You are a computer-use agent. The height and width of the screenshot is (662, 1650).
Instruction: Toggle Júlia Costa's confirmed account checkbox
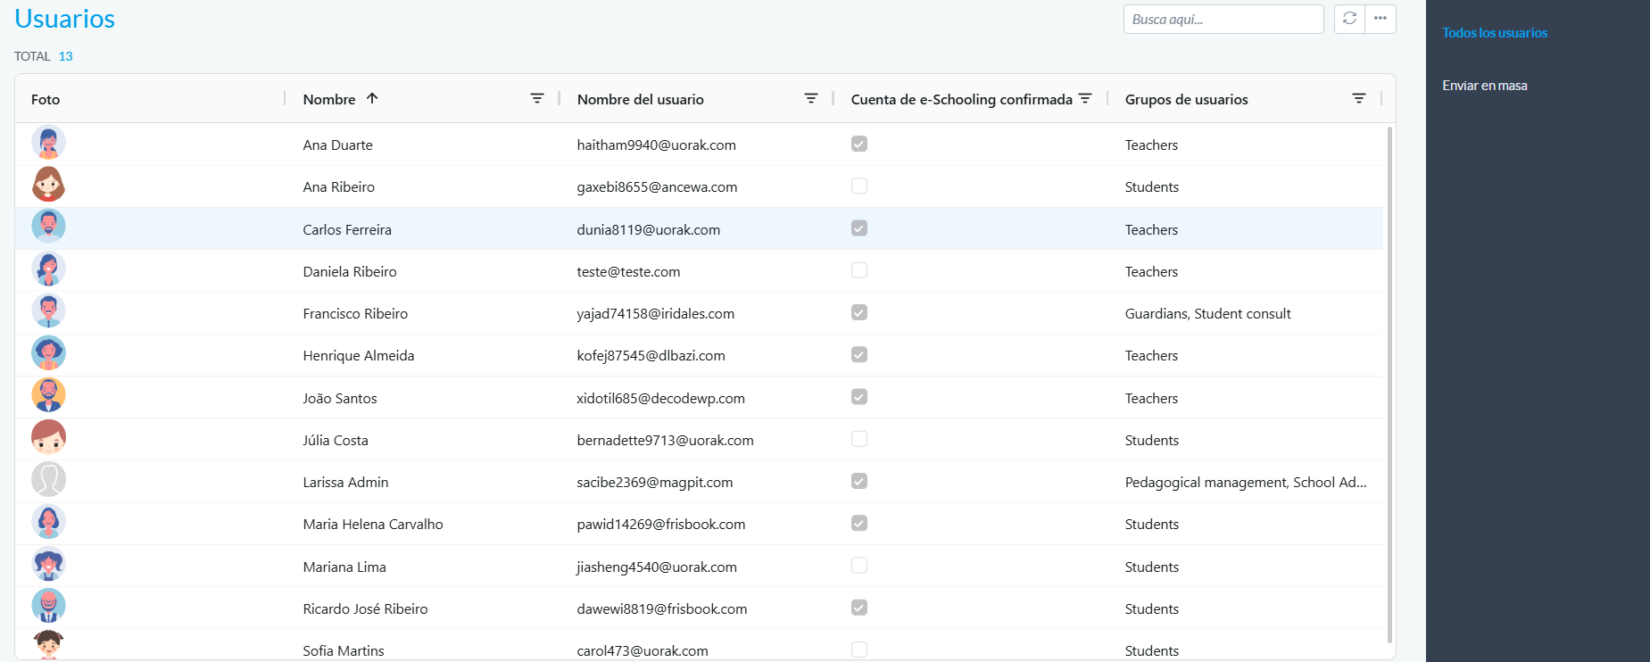[859, 439]
